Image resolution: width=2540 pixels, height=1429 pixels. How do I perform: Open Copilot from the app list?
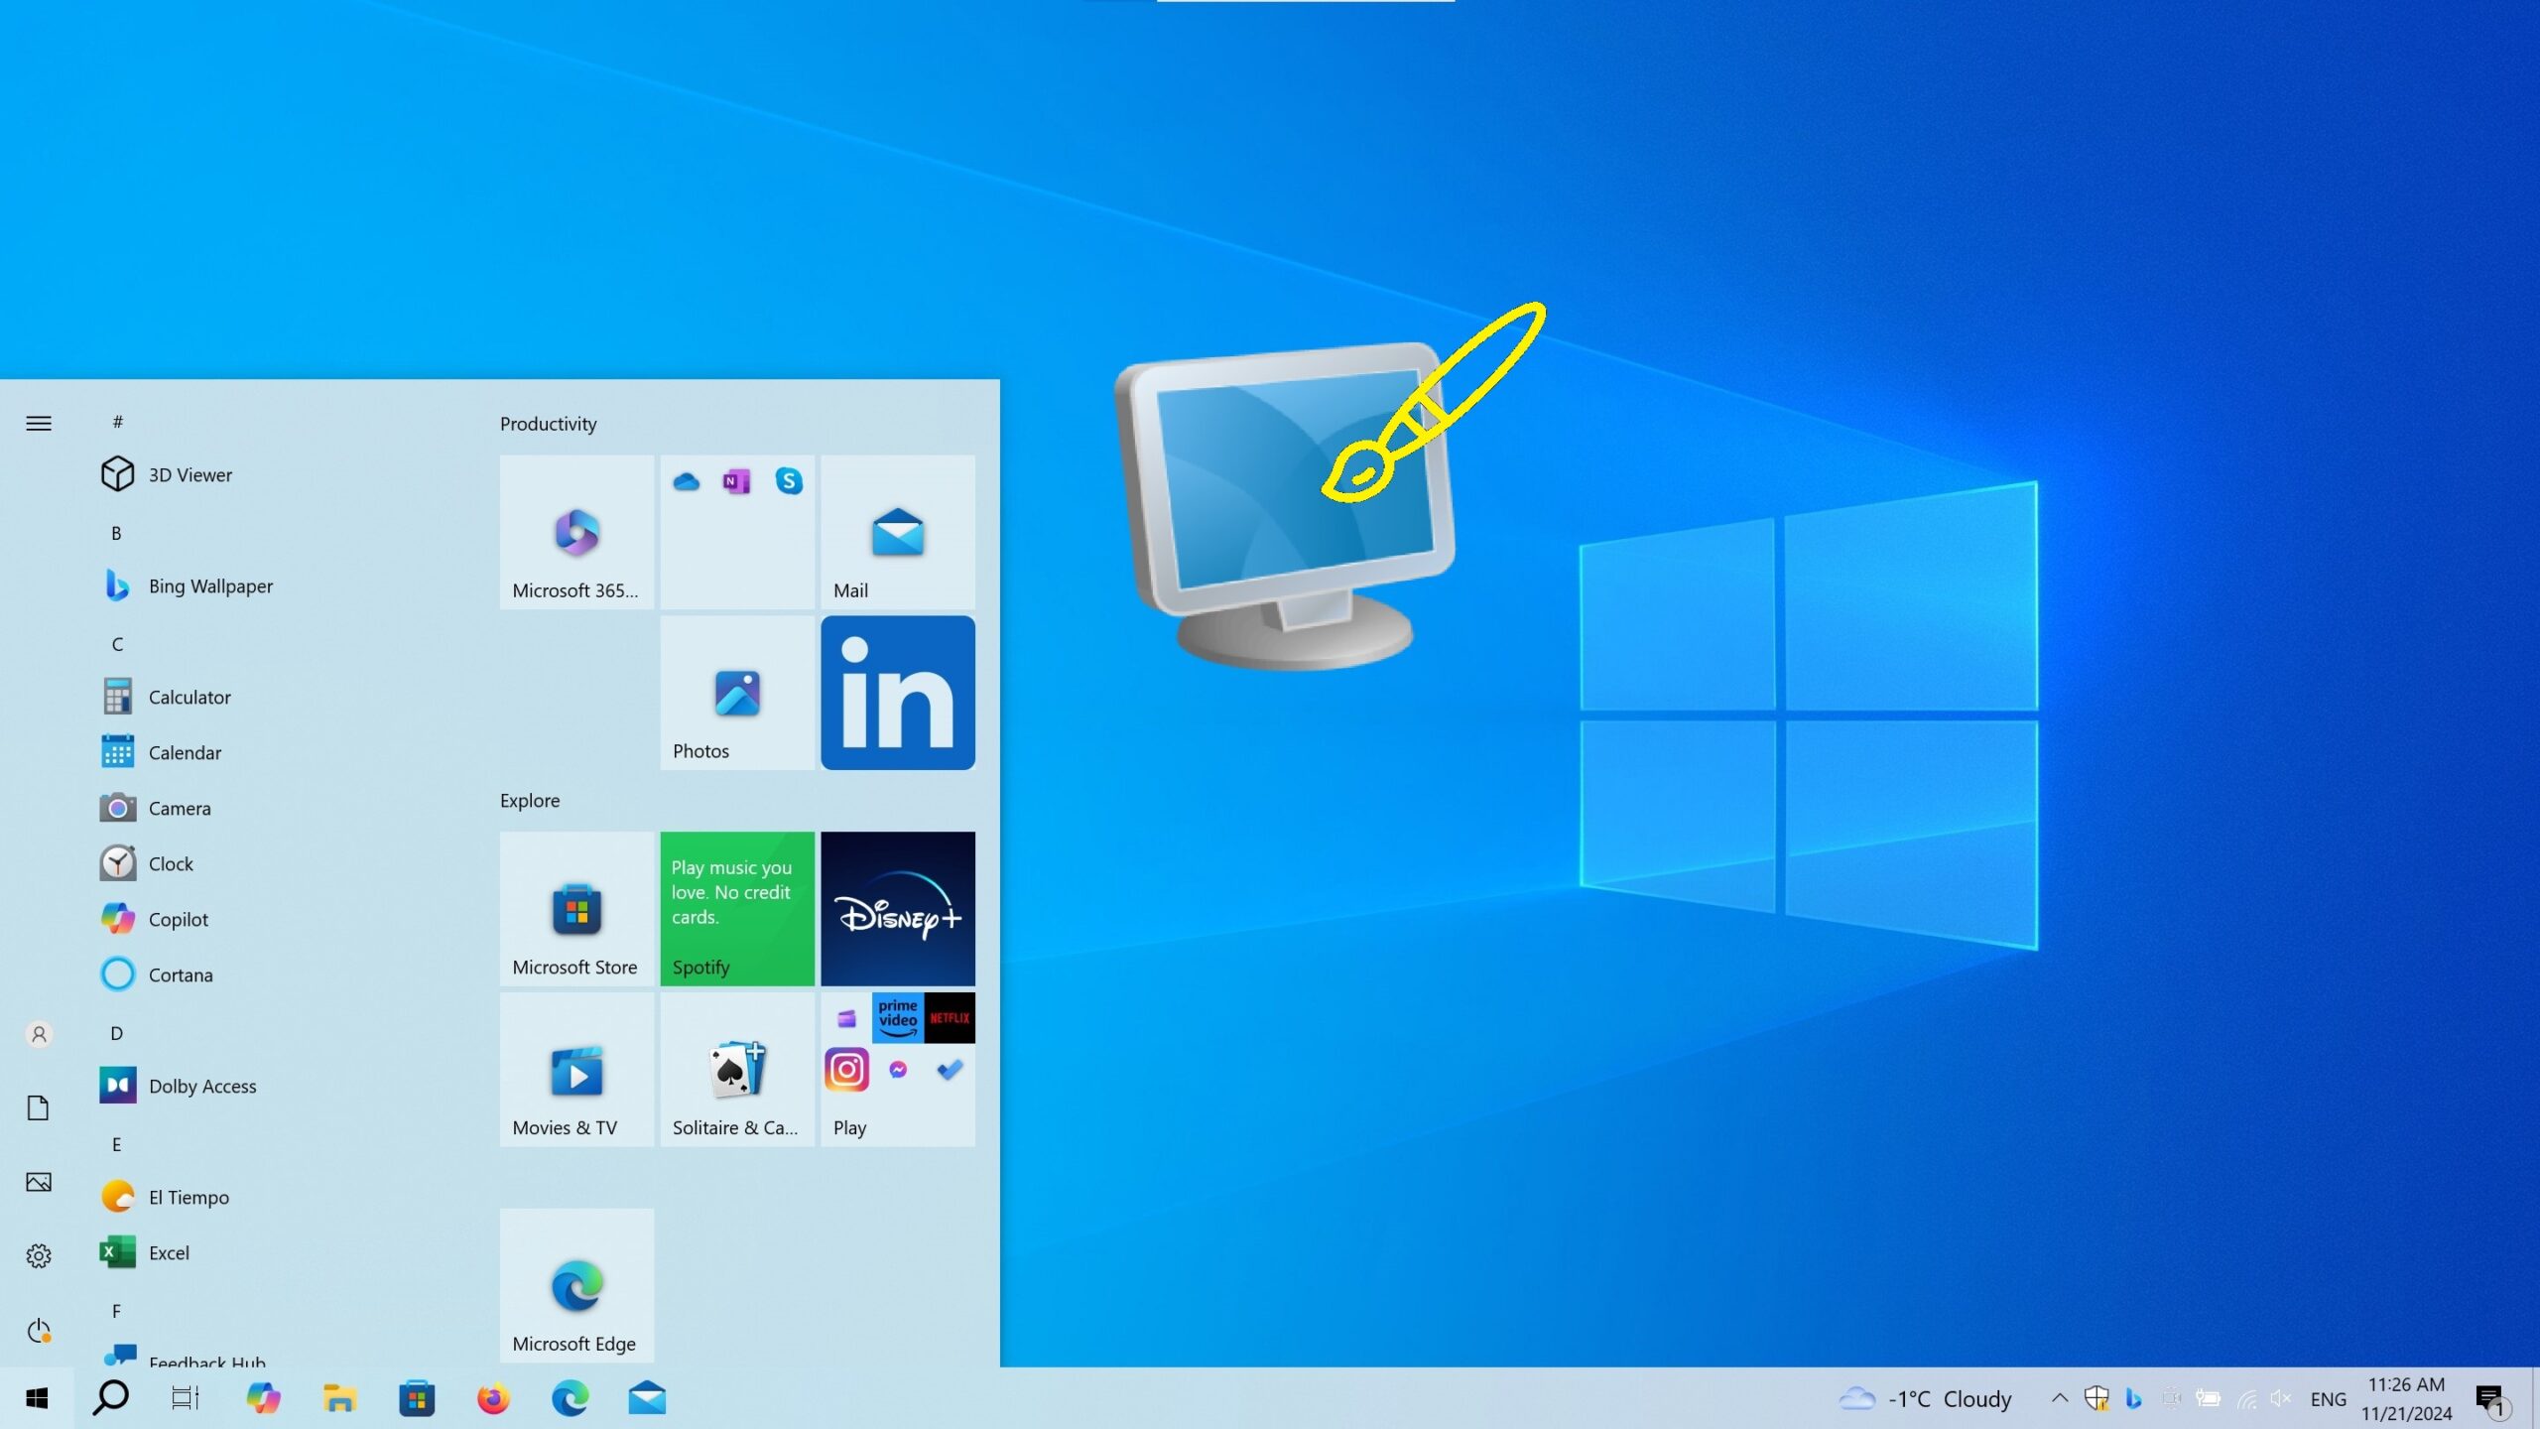click(x=178, y=919)
